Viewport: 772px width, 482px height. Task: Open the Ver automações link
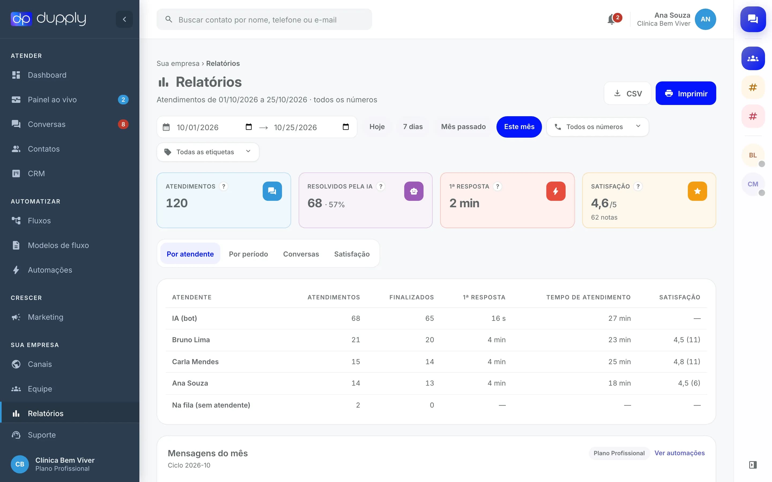tap(680, 453)
